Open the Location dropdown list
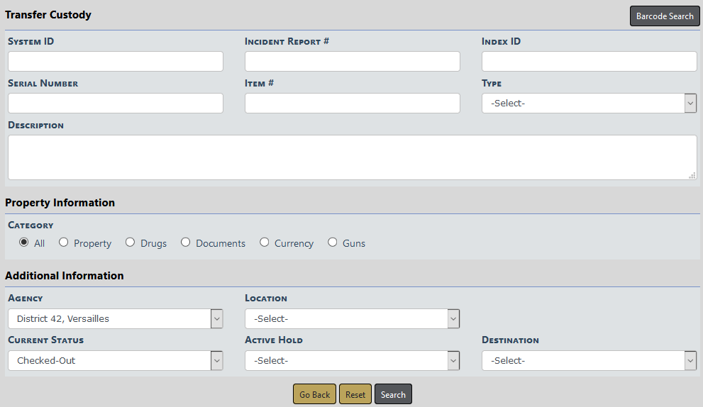 (x=352, y=319)
